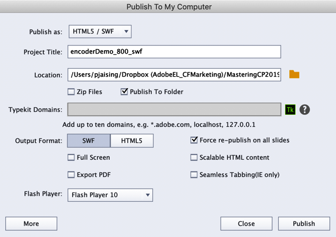This screenshot has width=336, height=237.
Task: Click the green Typekit Tk icon
Action: (x=290, y=110)
